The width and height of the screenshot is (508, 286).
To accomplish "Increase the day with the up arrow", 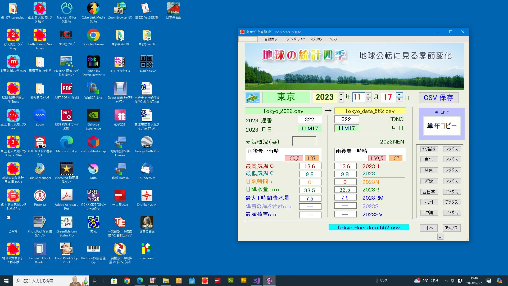I will point(399,95).
